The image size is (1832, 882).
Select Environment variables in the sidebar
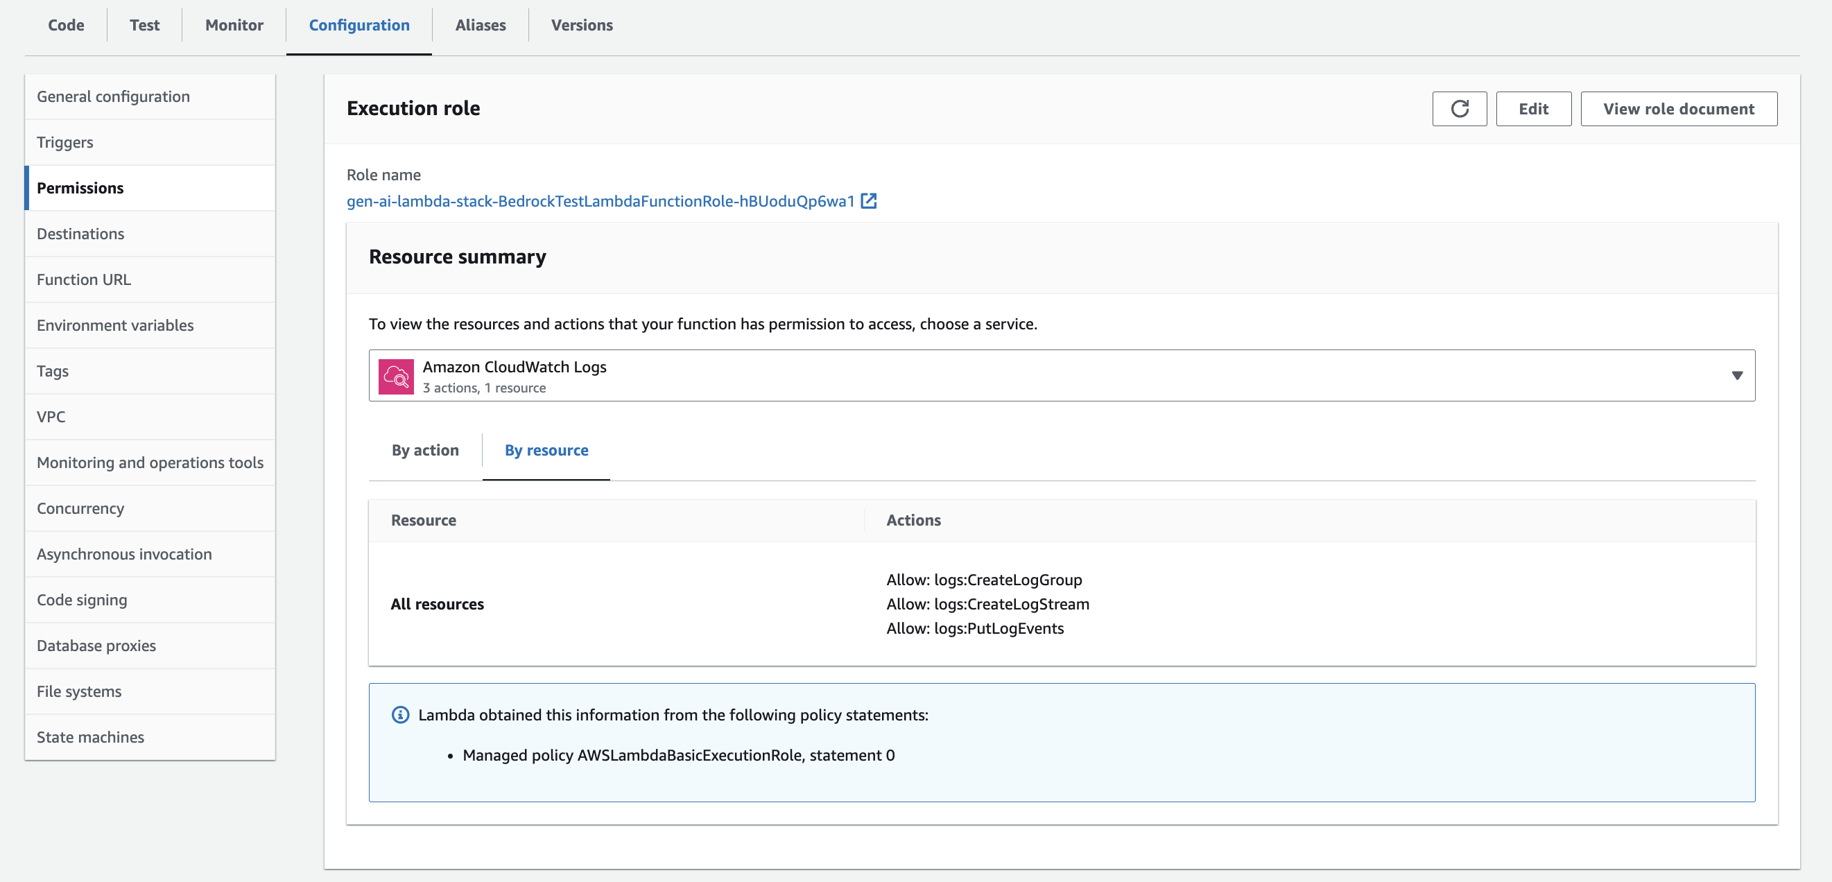115,325
